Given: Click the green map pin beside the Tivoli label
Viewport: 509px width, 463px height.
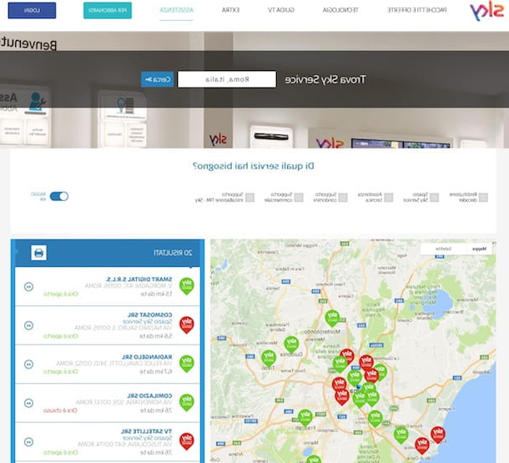Looking at the screenshot, I should click(x=269, y=358).
